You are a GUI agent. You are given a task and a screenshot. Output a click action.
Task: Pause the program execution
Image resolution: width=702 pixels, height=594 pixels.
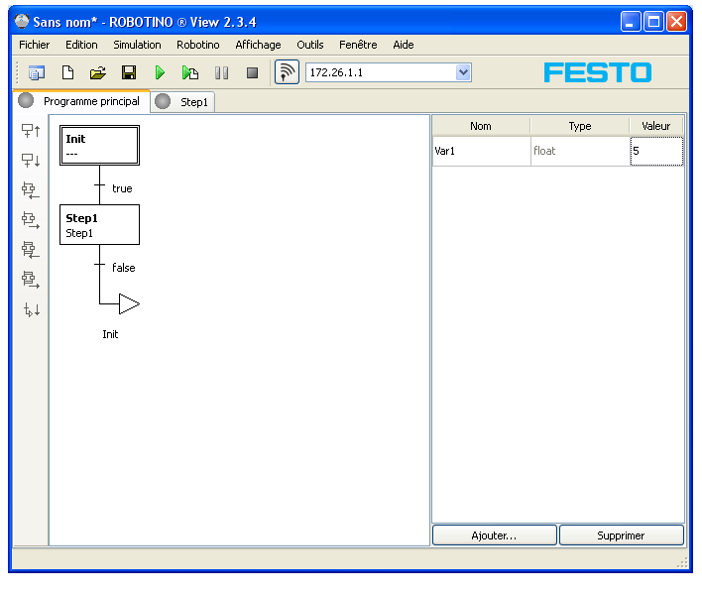tap(222, 72)
